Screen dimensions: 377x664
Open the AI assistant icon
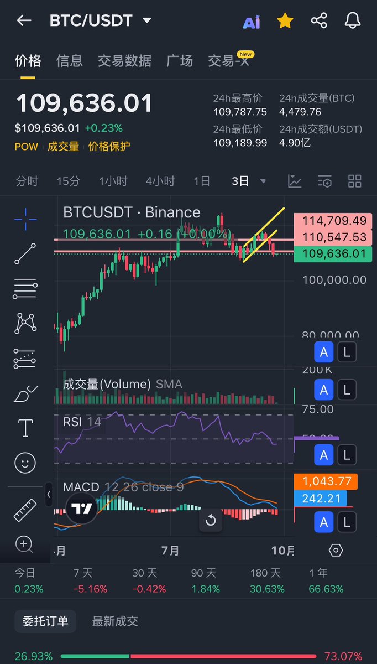tap(252, 22)
